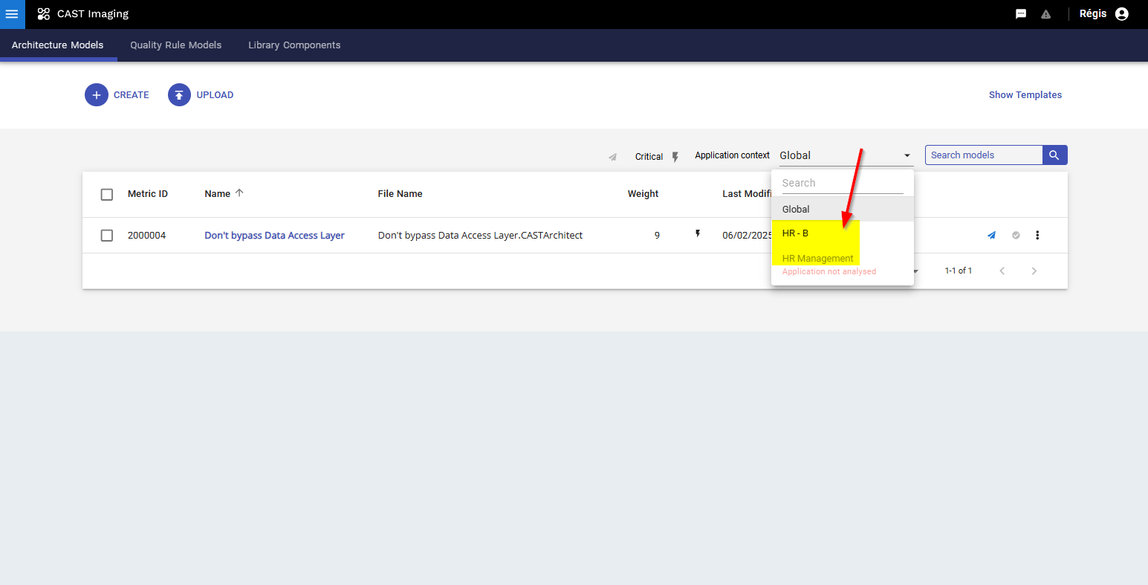This screenshot has height=585, width=1148.
Task: Click the Last Modified column header
Action: pos(747,194)
